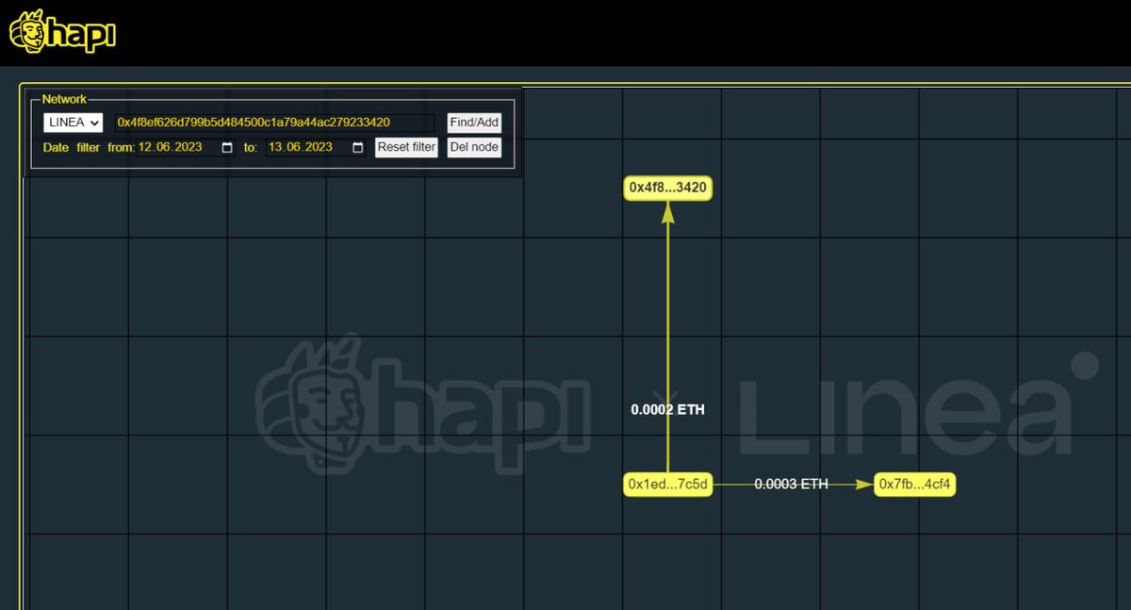Click the Reset filter button
The image size is (1131, 610).
click(x=406, y=147)
